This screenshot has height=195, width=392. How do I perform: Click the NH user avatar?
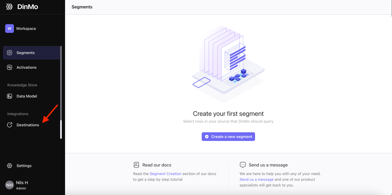(x=10, y=185)
